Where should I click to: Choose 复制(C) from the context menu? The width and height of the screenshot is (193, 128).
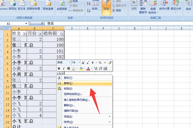click(84, 83)
